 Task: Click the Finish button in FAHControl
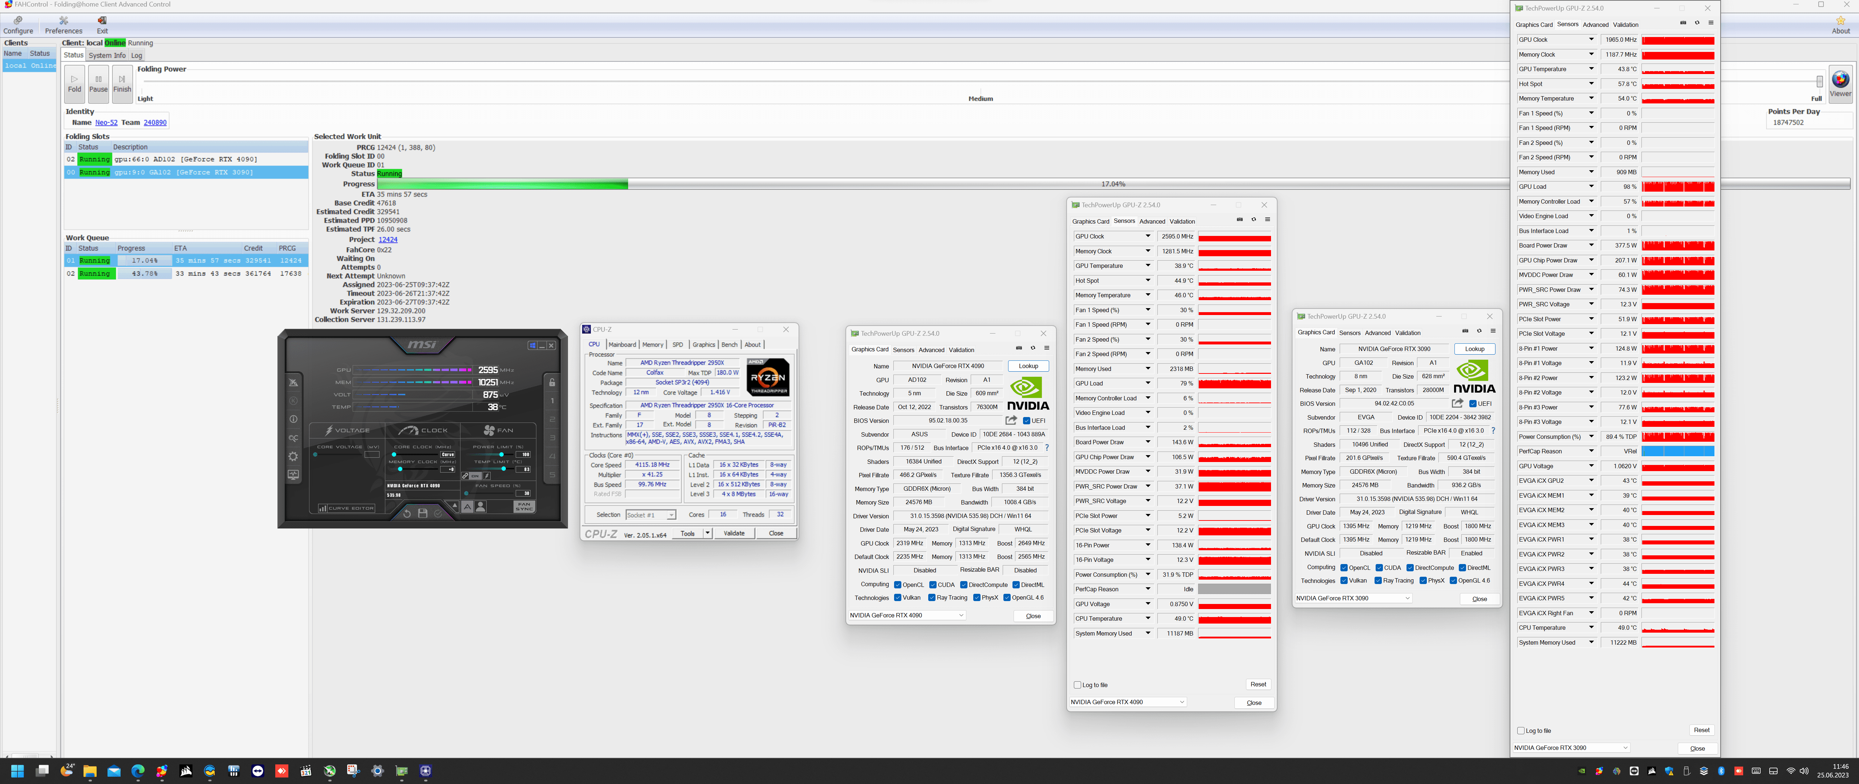point(122,84)
